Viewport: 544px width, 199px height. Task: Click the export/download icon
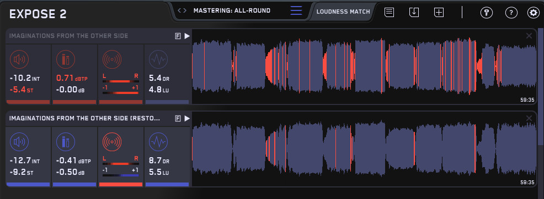point(414,12)
